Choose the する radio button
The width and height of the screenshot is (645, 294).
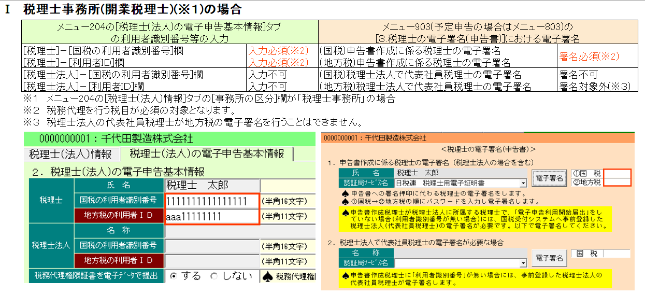coord(173,276)
